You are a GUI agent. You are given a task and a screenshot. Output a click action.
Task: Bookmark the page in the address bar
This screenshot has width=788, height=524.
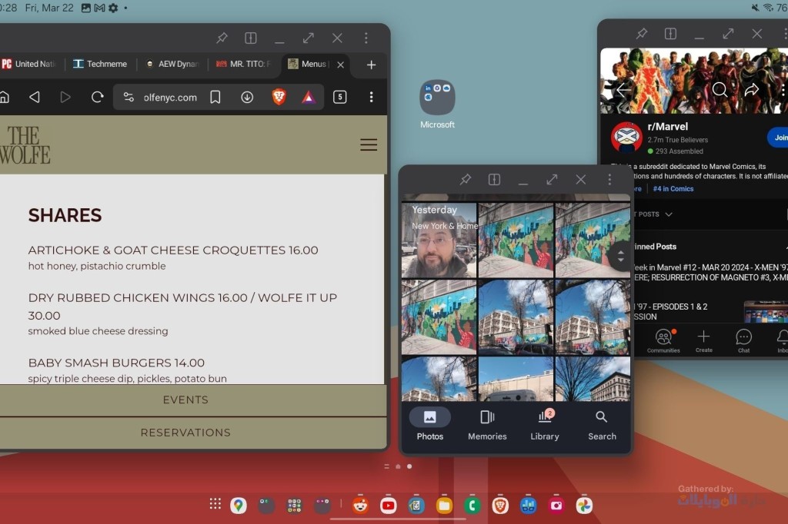click(x=216, y=97)
